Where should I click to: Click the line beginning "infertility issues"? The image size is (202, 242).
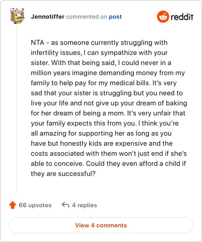(99, 53)
